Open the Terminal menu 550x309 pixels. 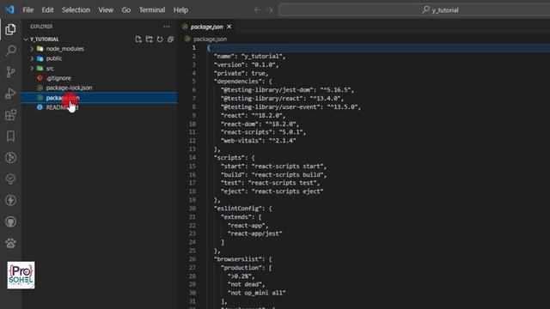[152, 9]
